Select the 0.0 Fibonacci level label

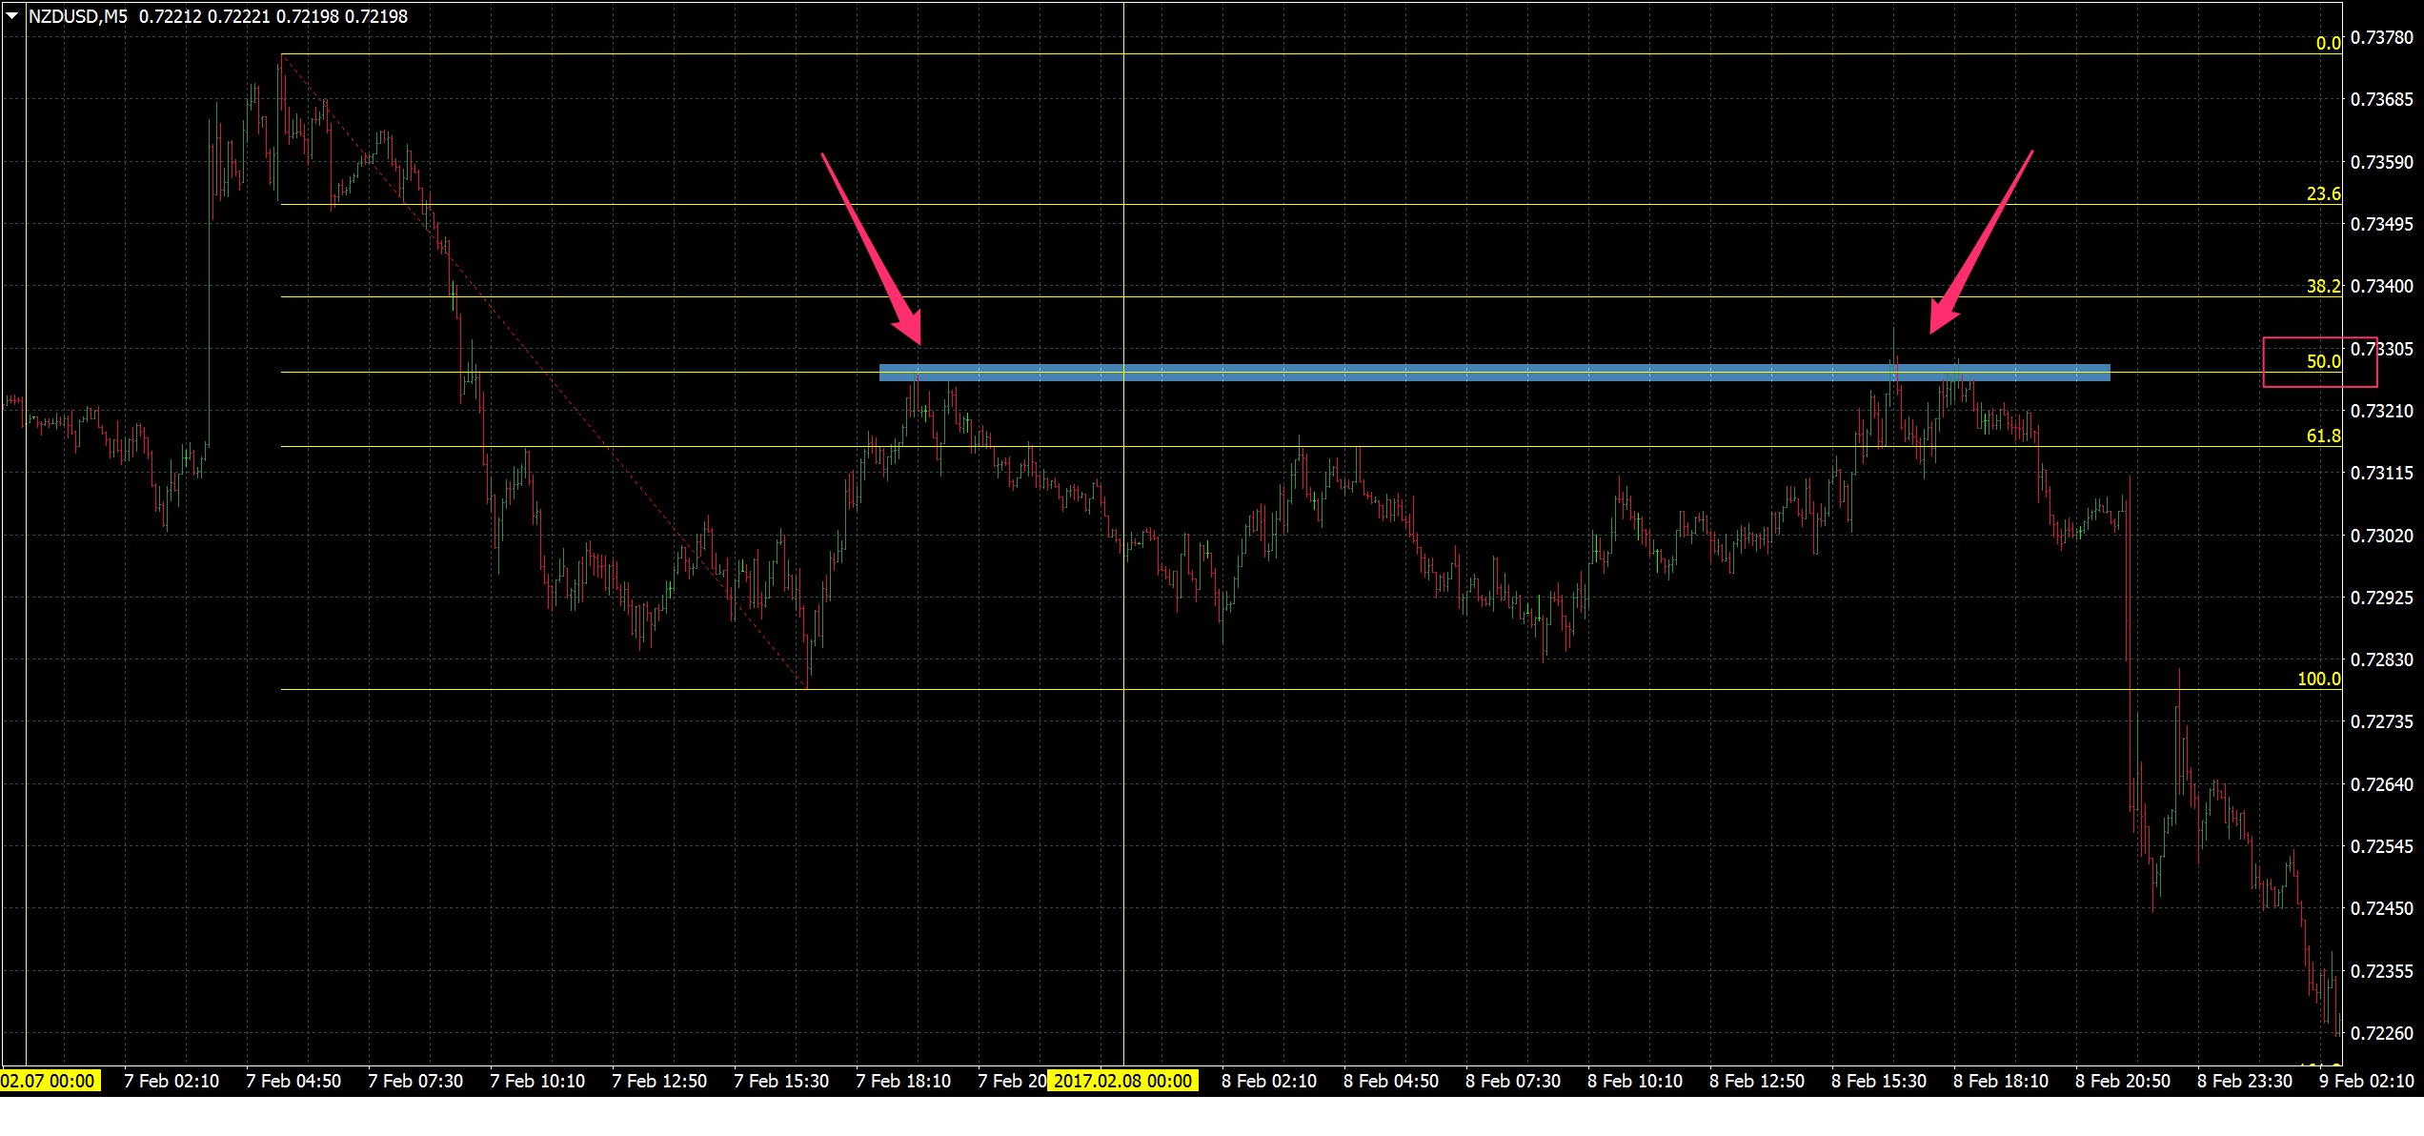click(x=2328, y=43)
